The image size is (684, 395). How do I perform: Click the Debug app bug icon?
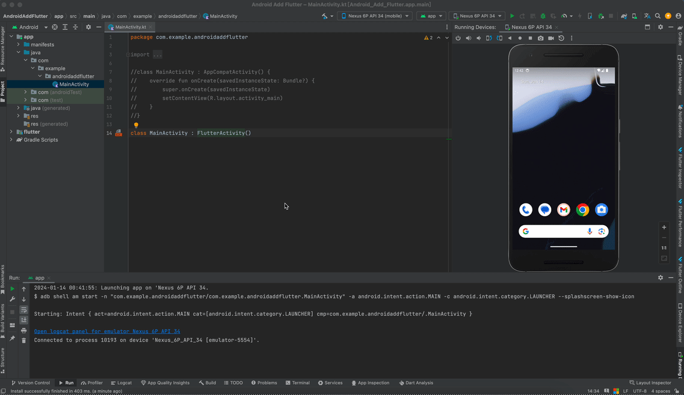[543, 16]
